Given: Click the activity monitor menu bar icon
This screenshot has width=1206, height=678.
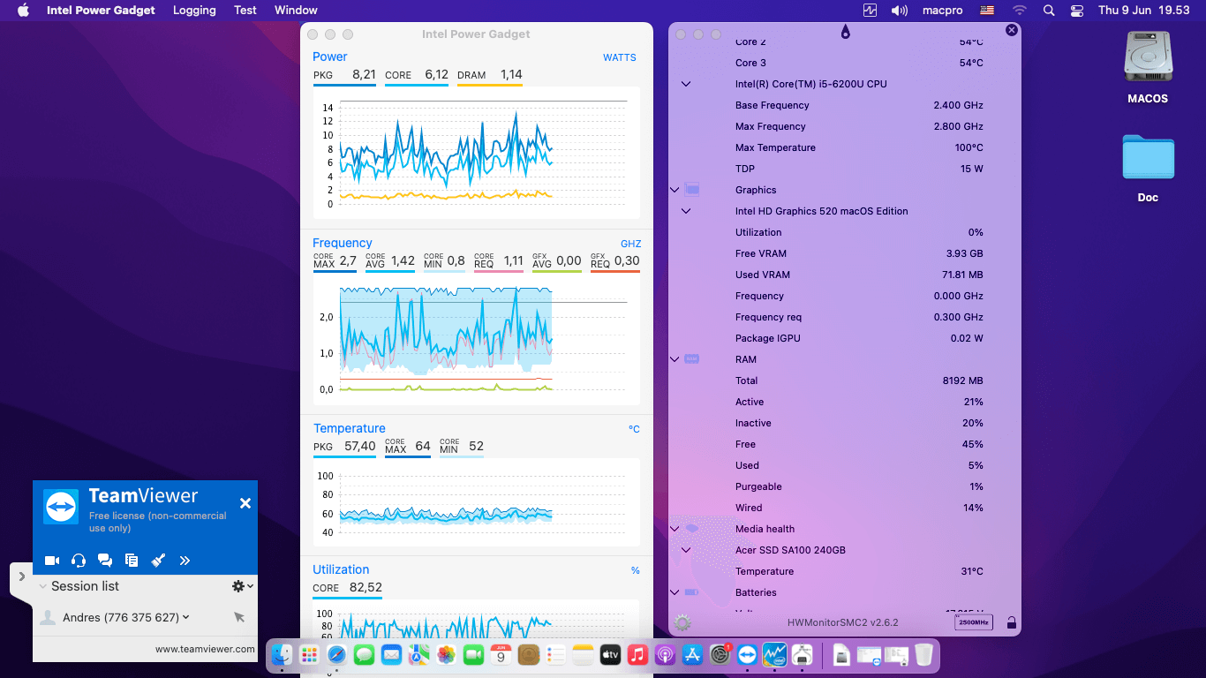Looking at the screenshot, I should 871,11.
